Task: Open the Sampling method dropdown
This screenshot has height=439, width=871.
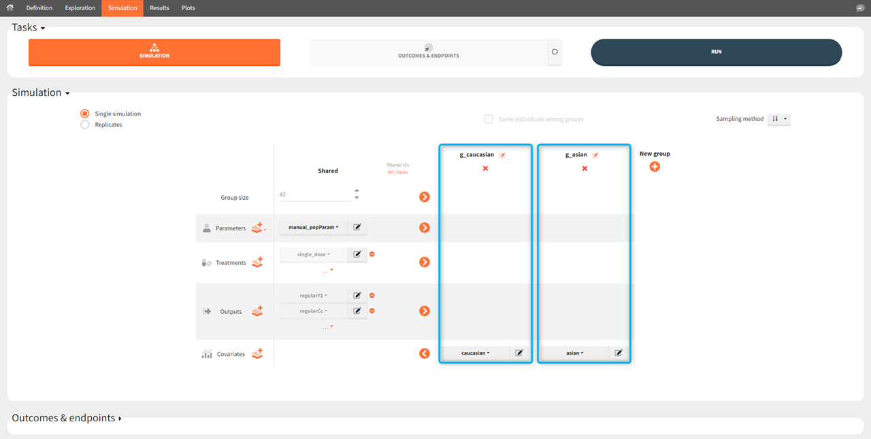Action: point(778,120)
